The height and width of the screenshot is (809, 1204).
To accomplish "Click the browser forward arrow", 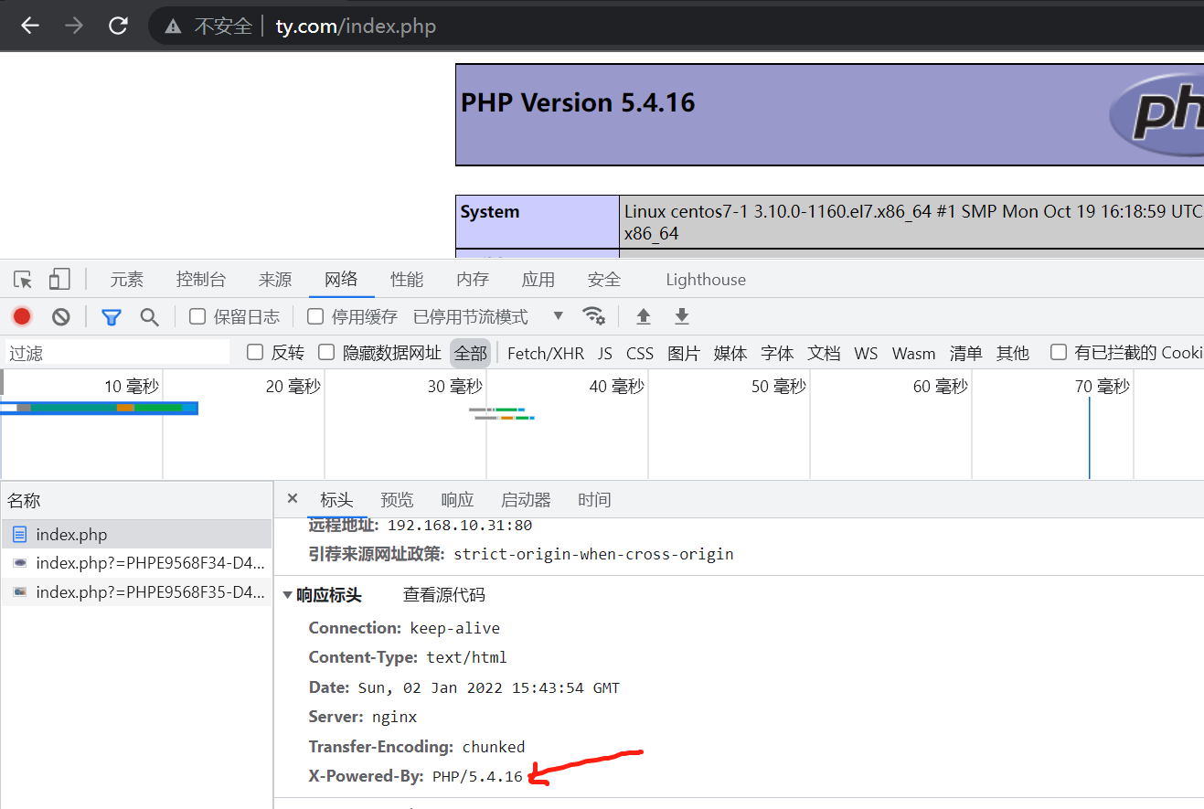I will tap(74, 27).
